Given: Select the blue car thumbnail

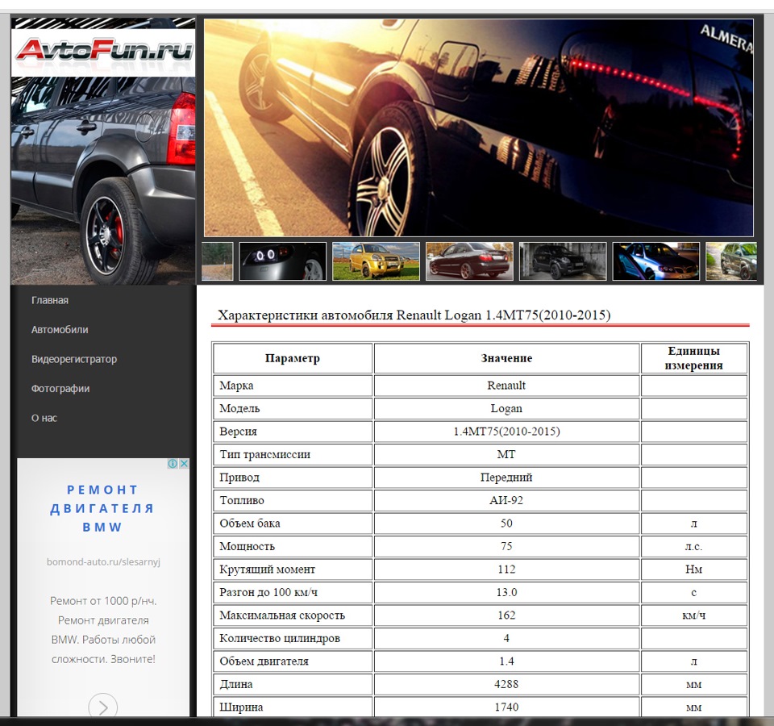Looking at the screenshot, I should click(656, 261).
